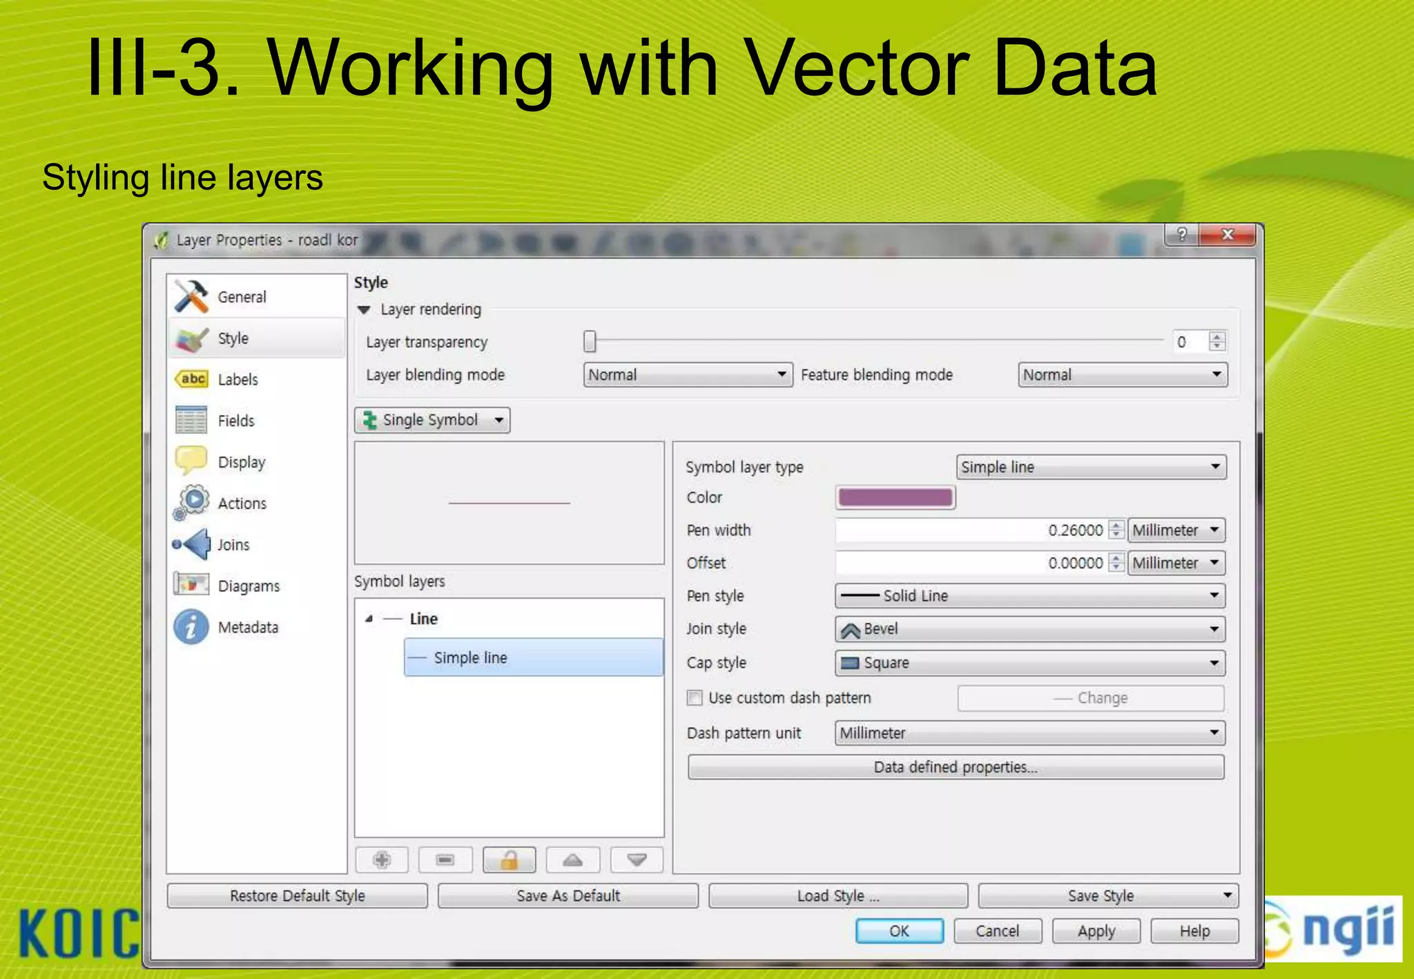
Task: Click the Pen width value field
Action: pyautogui.click(x=971, y=530)
